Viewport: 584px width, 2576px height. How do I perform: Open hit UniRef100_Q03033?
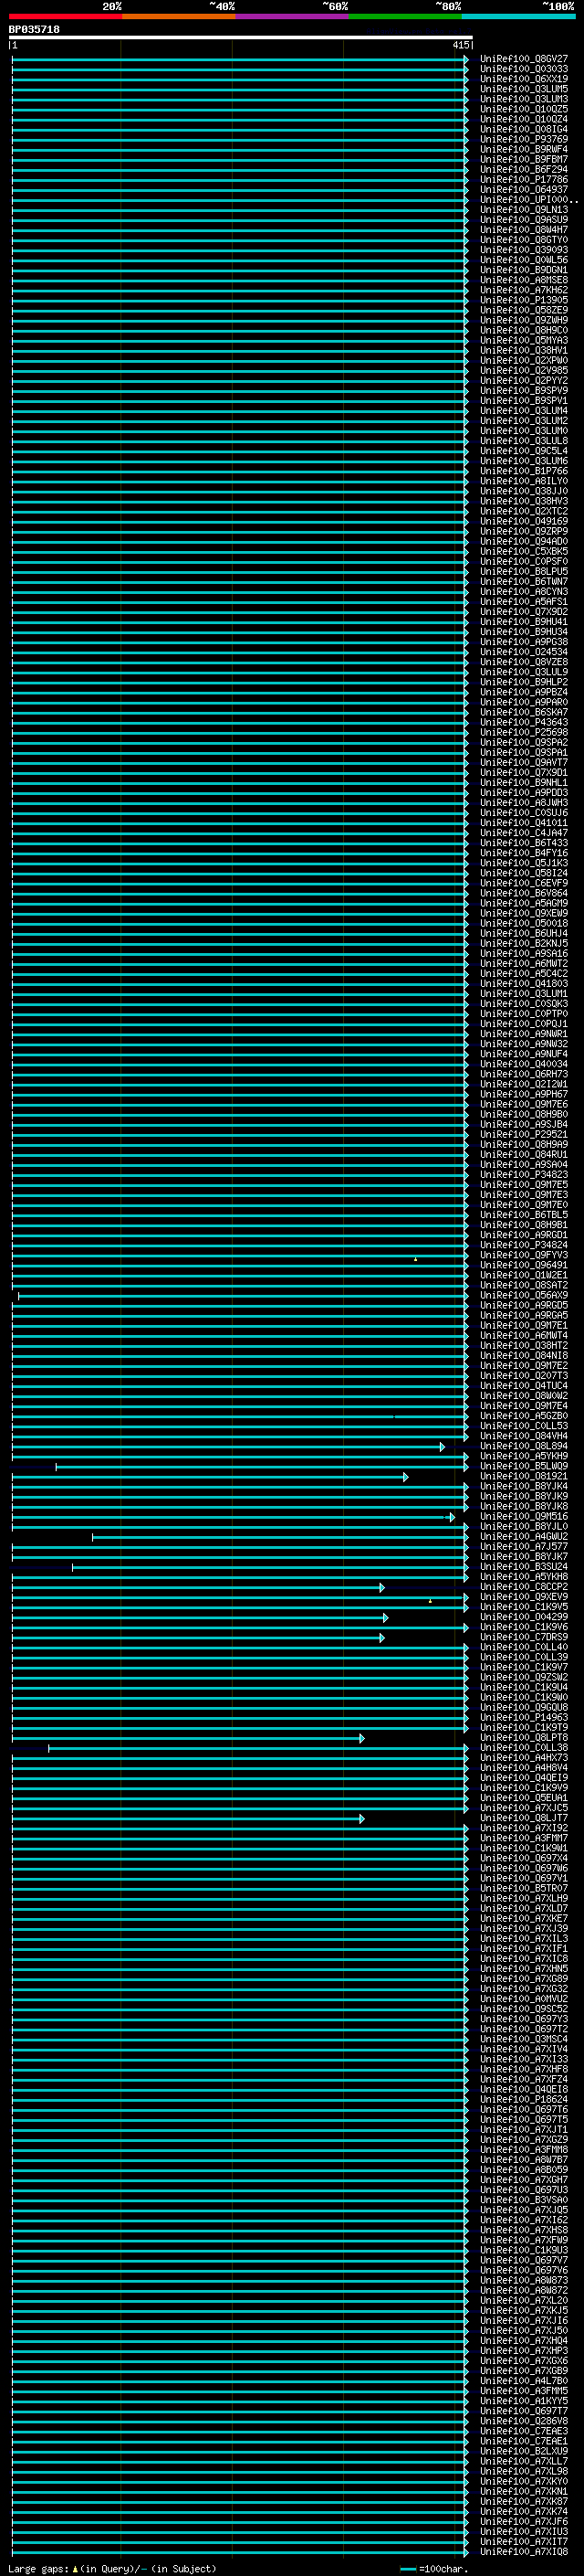[x=524, y=69]
